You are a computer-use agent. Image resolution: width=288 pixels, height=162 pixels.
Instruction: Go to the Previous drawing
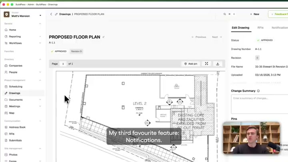199,37
